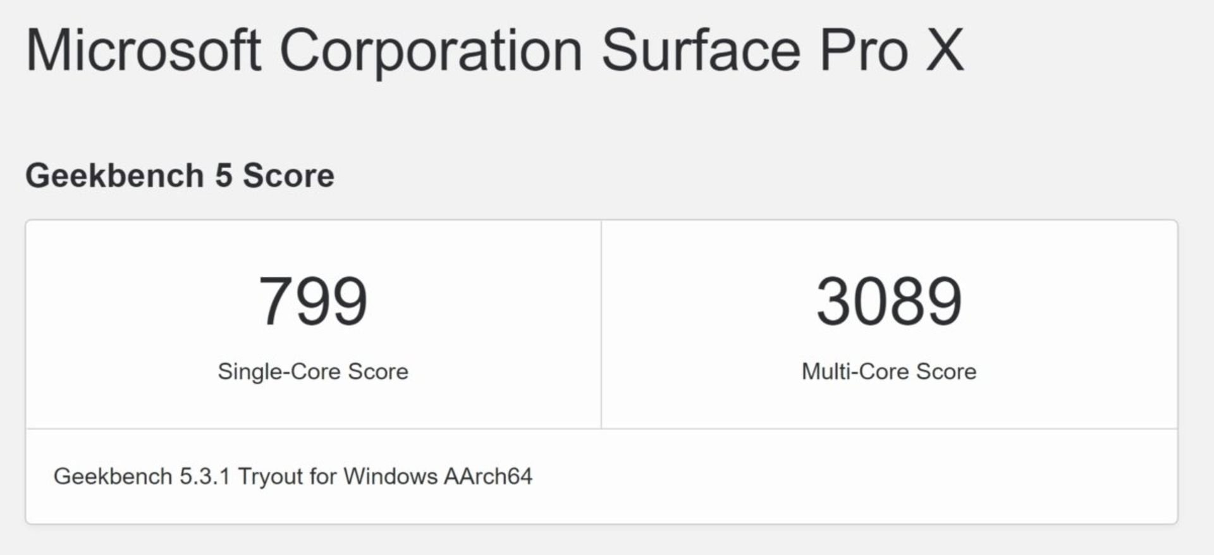
Task: Click the Geekbench 5 Score heading
Action: pyautogui.click(x=180, y=175)
